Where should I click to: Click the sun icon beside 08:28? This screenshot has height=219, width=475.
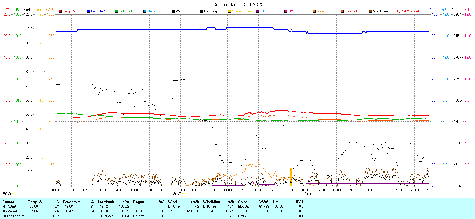[13, 194]
